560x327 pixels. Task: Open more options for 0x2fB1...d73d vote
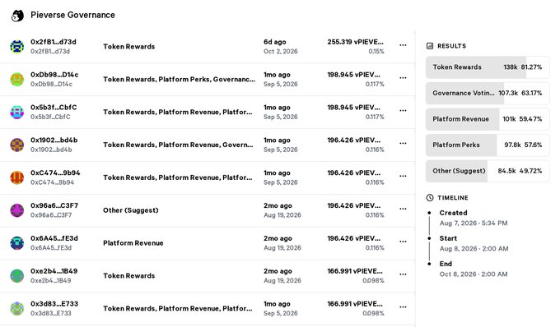[403, 45]
